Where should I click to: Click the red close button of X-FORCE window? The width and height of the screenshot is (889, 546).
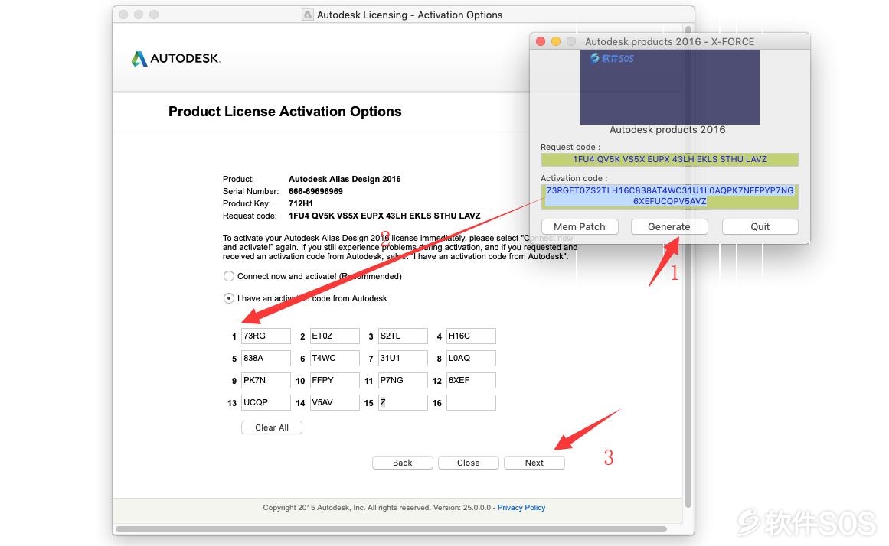tap(541, 41)
